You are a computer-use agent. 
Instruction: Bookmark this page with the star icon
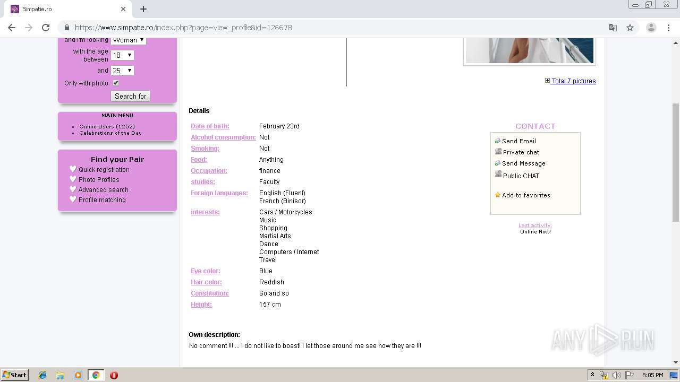tap(630, 28)
